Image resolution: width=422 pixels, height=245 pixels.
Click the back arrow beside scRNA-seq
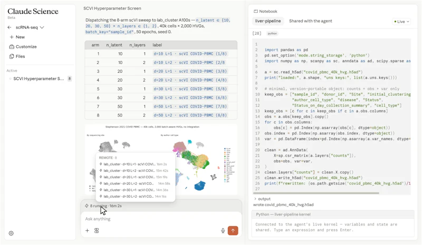tap(9, 27)
